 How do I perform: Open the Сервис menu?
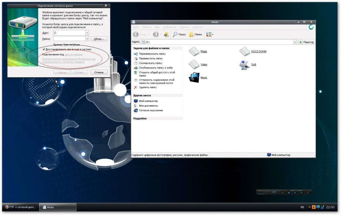tap(184, 27)
